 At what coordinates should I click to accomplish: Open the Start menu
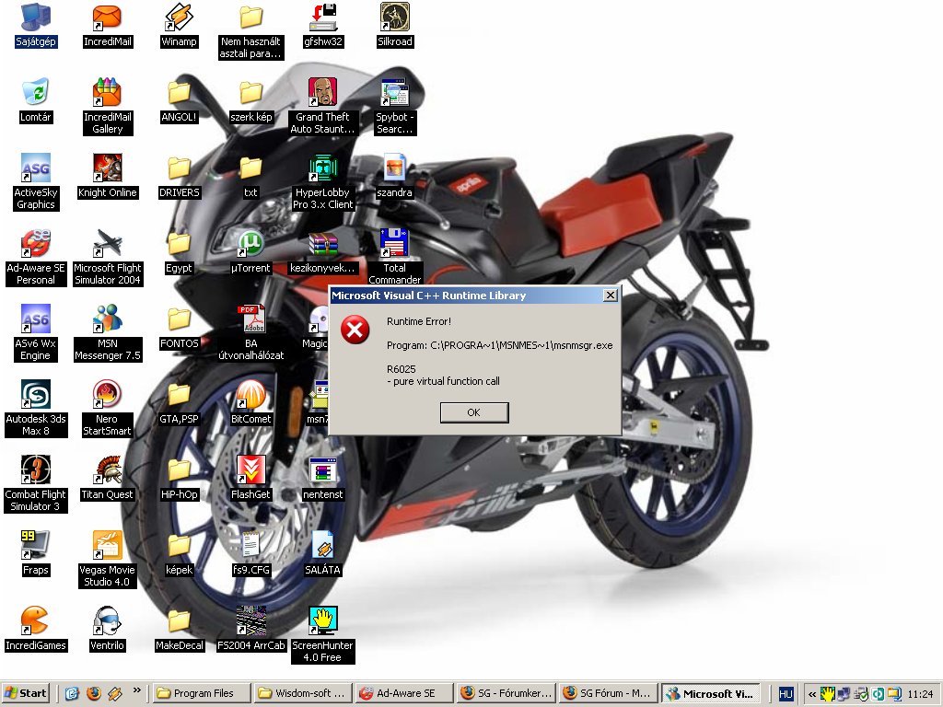[26, 693]
